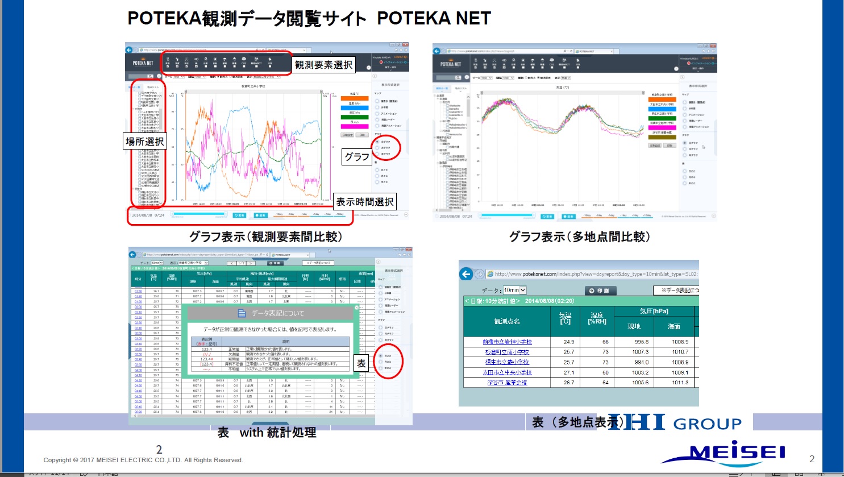Click 気圧 pressure element icon in top-left graph
This screenshot has height=477, width=844.
click(x=186, y=60)
